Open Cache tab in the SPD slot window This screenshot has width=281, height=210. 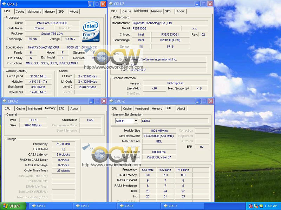coord(127,108)
